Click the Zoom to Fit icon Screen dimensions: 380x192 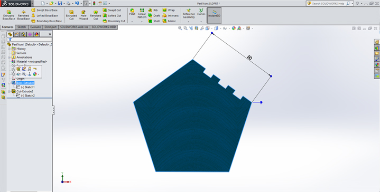click(x=180, y=28)
